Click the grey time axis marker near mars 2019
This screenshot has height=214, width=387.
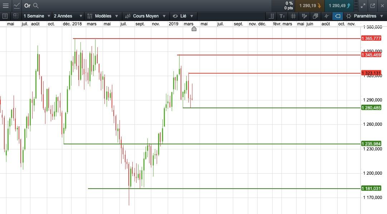[x=194, y=29]
